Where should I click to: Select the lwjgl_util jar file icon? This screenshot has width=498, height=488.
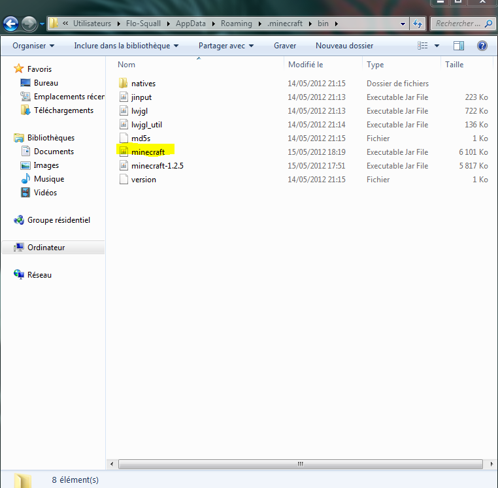pos(124,124)
